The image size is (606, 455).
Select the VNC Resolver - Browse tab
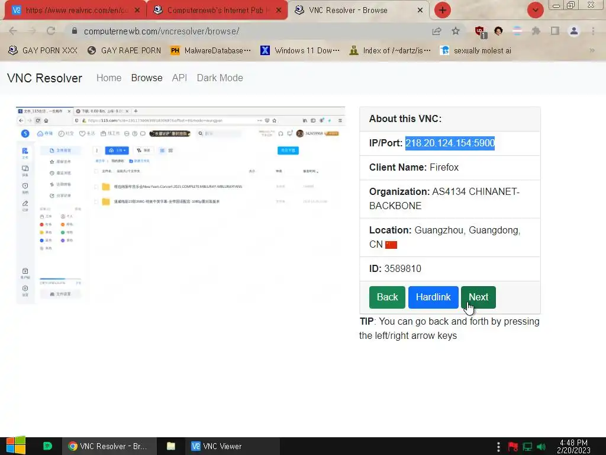pyautogui.click(x=357, y=11)
